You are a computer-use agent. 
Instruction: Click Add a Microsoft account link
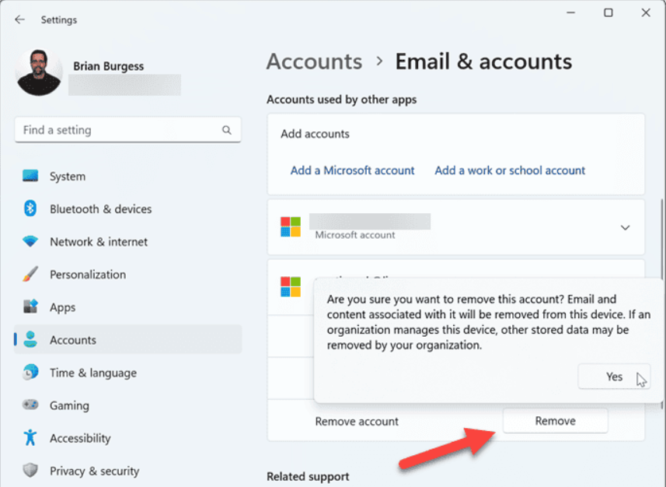coord(352,170)
